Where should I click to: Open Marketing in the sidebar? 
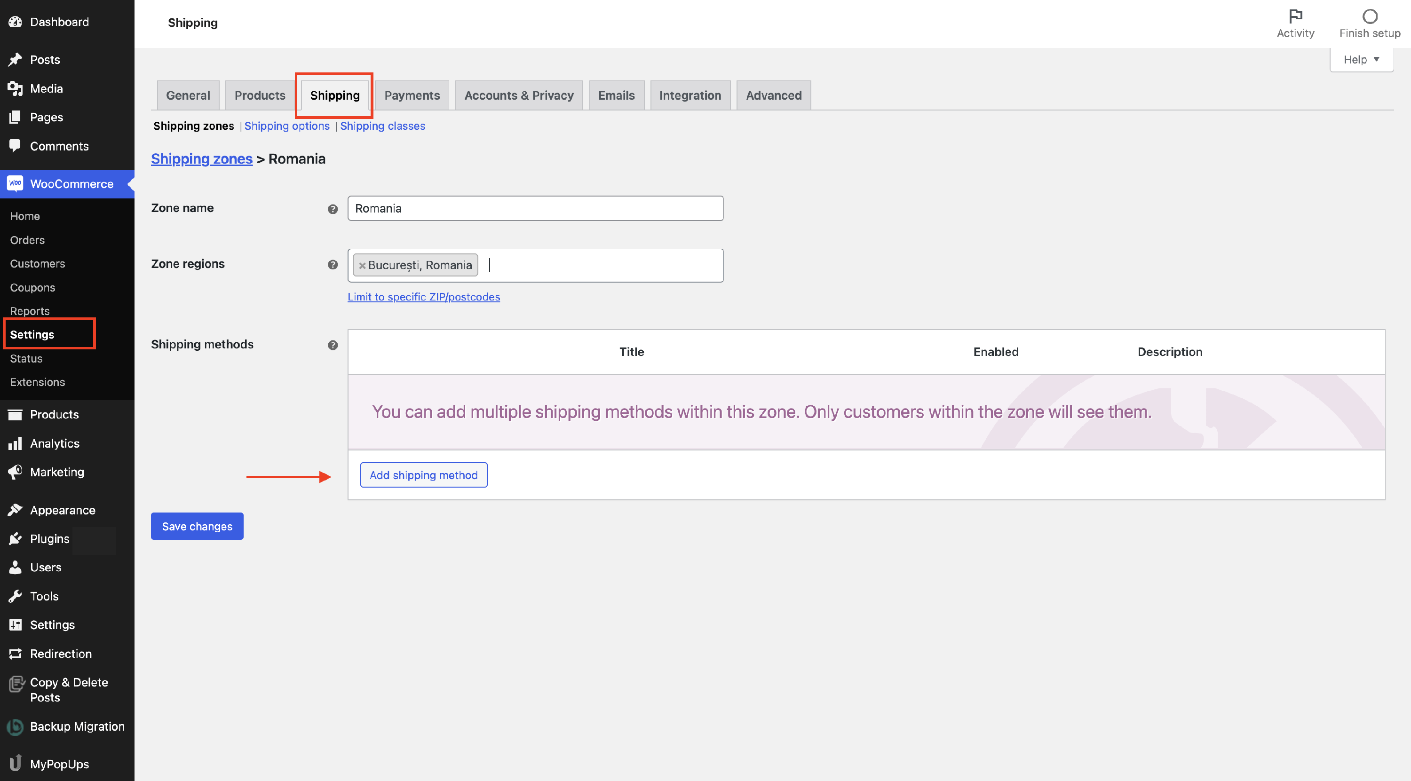pyautogui.click(x=57, y=472)
